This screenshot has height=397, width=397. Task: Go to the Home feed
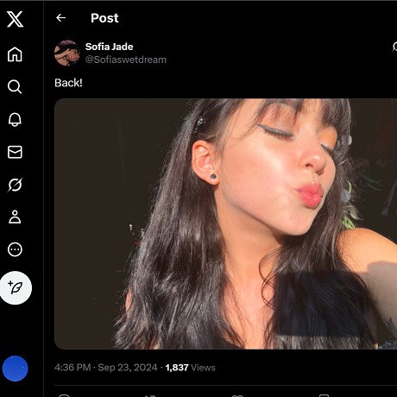pyautogui.click(x=15, y=54)
